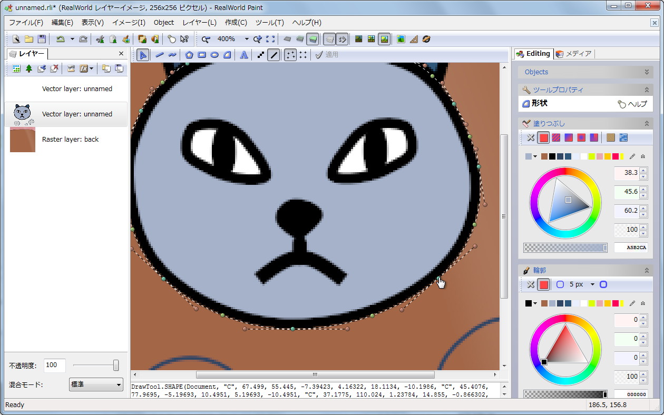The width and height of the screenshot is (664, 415).
Task: Toggle jagged pixel rasterization mode
Action: [261, 55]
